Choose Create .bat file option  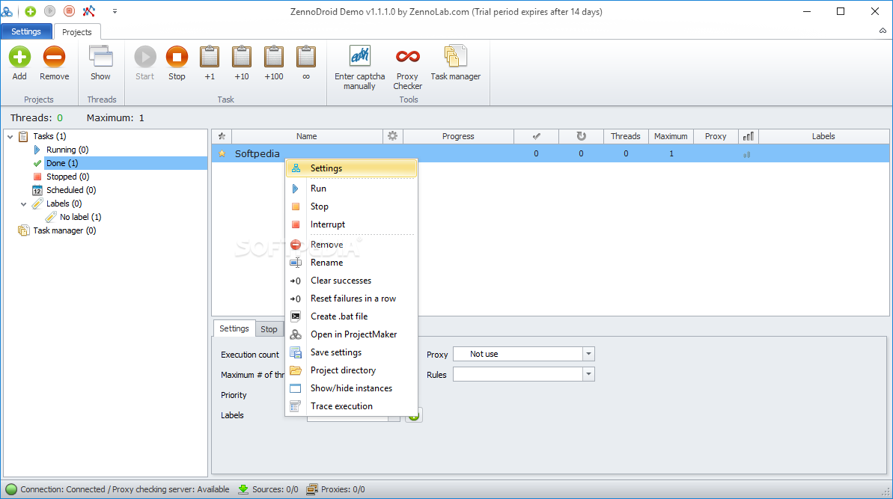tap(351, 316)
